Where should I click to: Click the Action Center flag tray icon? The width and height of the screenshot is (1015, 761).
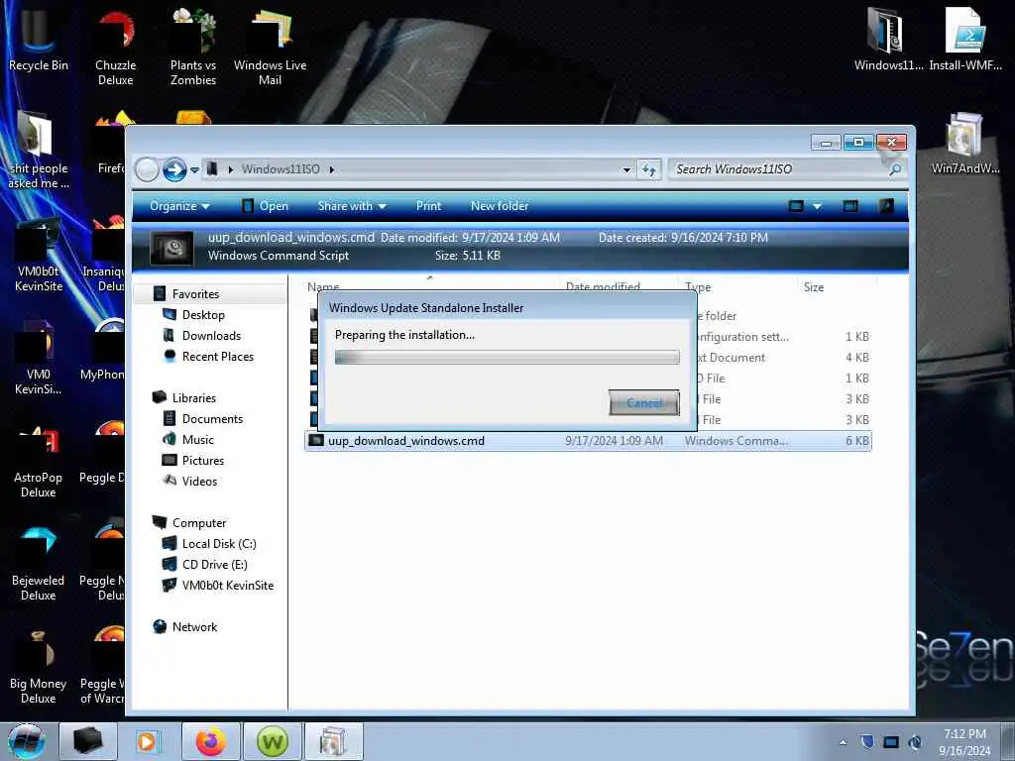(867, 742)
